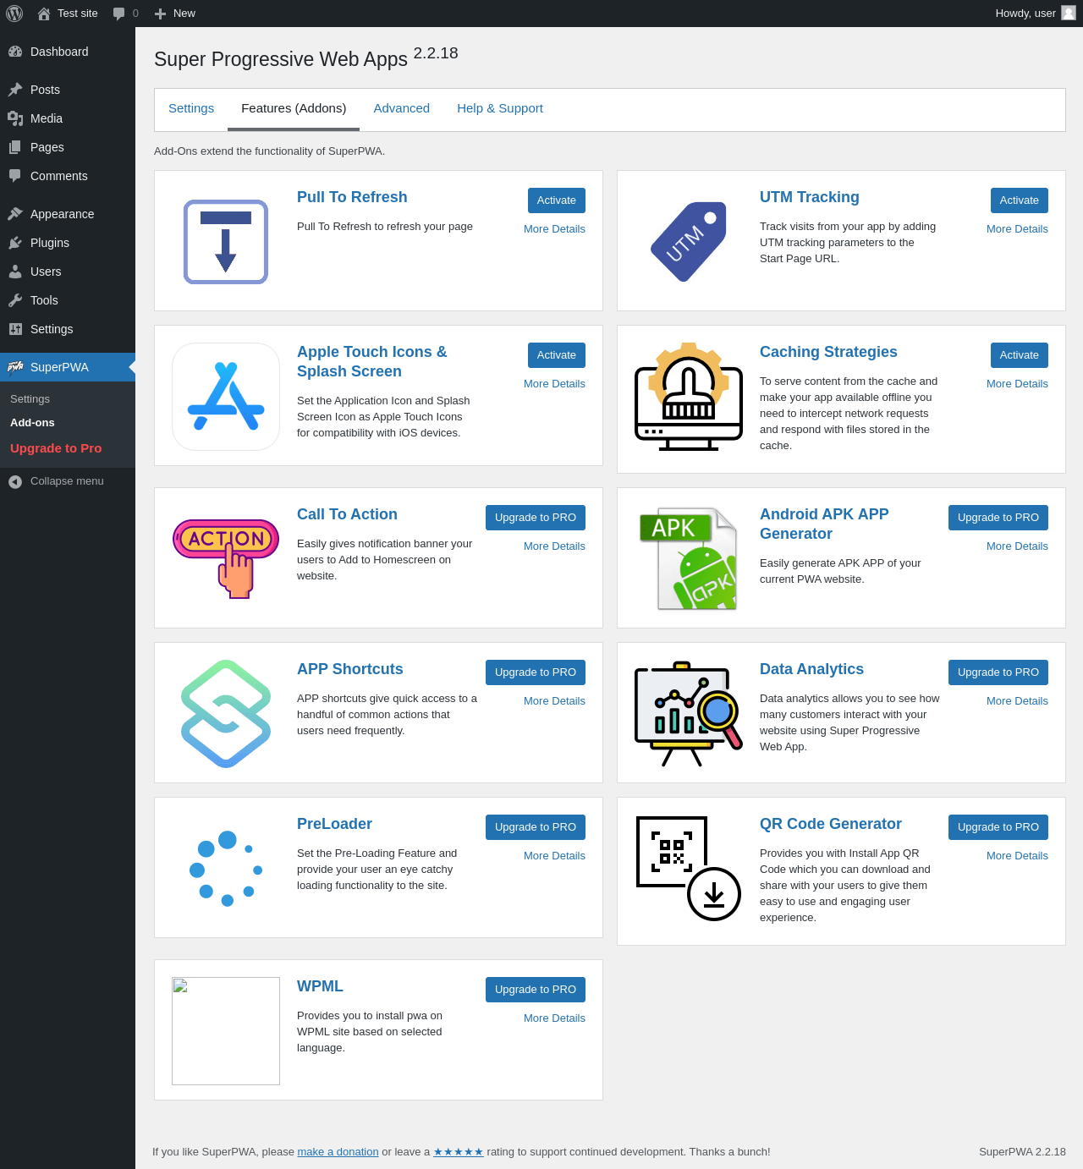Screen dimensions: 1083x1169
Task: Click the Pull To Refresh addon icon
Action: point(226,242)
